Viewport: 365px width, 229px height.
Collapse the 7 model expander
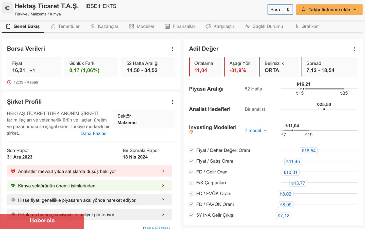tap(256, 130)
